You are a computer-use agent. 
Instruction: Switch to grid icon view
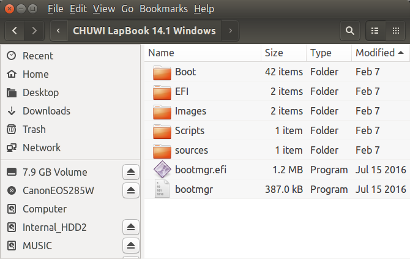395,31
